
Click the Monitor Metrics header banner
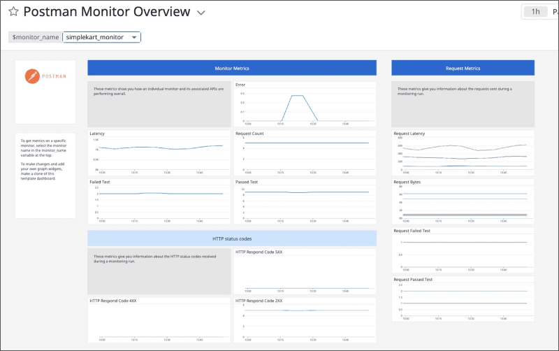coord(232,68)
